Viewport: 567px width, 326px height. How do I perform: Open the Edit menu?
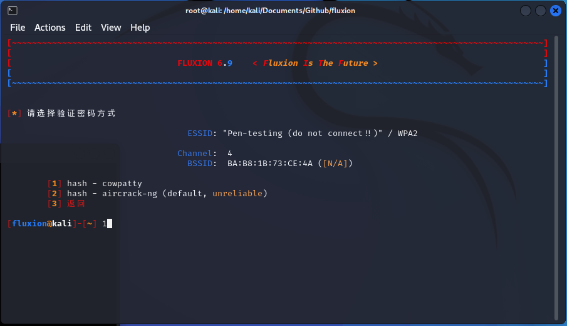[x=83, y=28]
